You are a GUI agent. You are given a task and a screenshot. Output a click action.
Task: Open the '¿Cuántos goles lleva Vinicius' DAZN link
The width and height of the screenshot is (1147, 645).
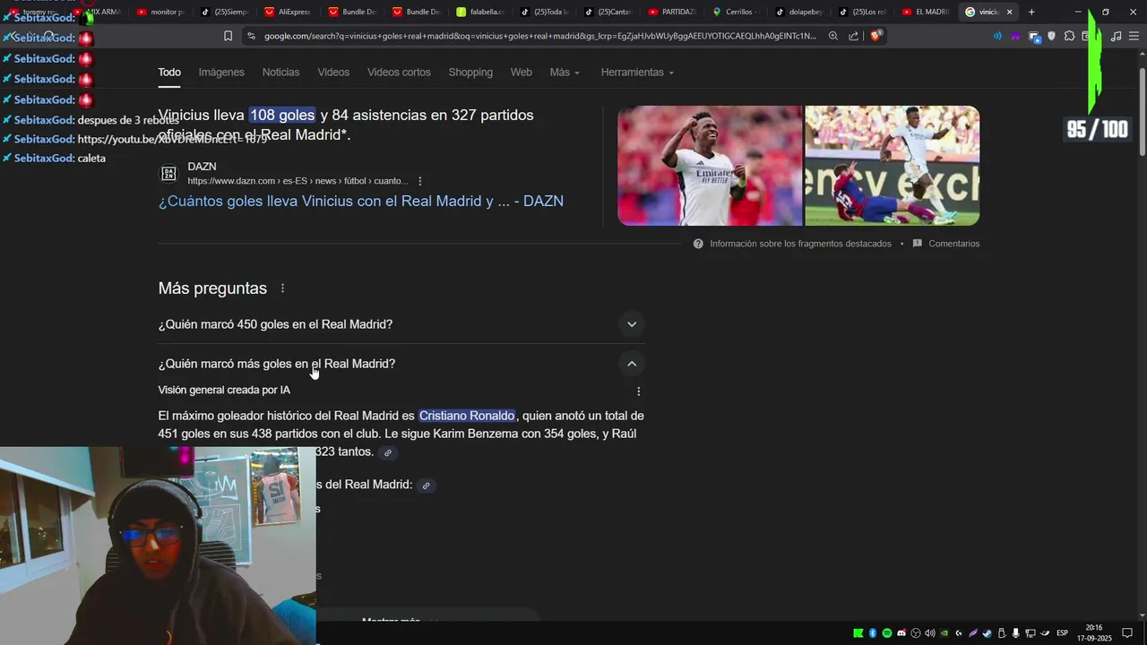pos(361,201)
